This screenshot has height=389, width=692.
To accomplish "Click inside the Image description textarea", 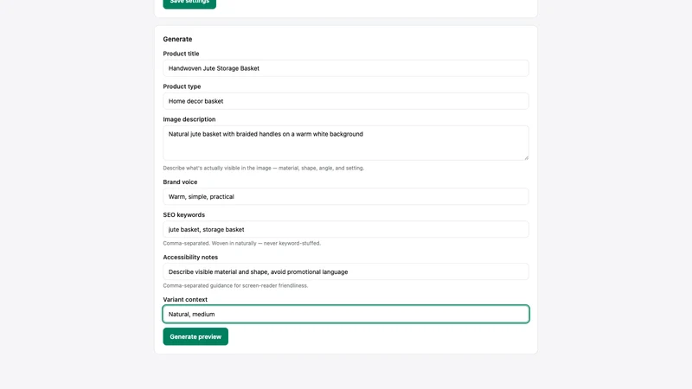I will pos(345,143).
